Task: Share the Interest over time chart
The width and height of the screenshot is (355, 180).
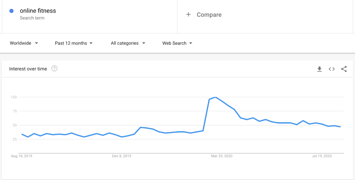Action: click(x=344, y=69)
